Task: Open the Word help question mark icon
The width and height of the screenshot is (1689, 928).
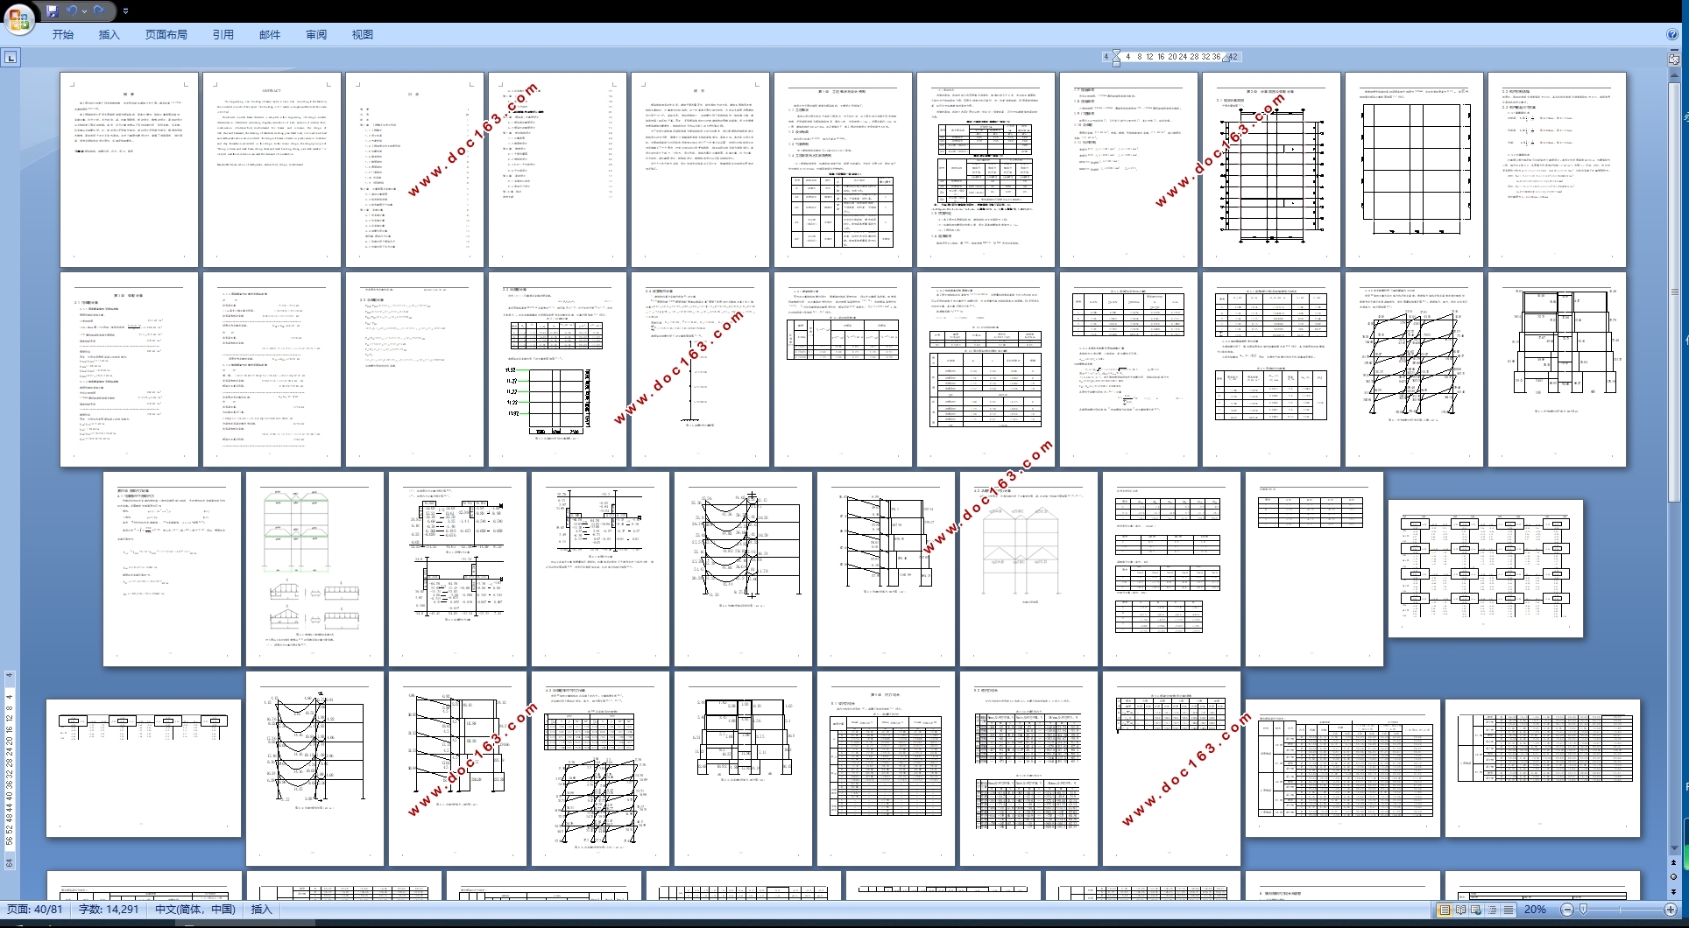Action: (x=1672, y=35)
